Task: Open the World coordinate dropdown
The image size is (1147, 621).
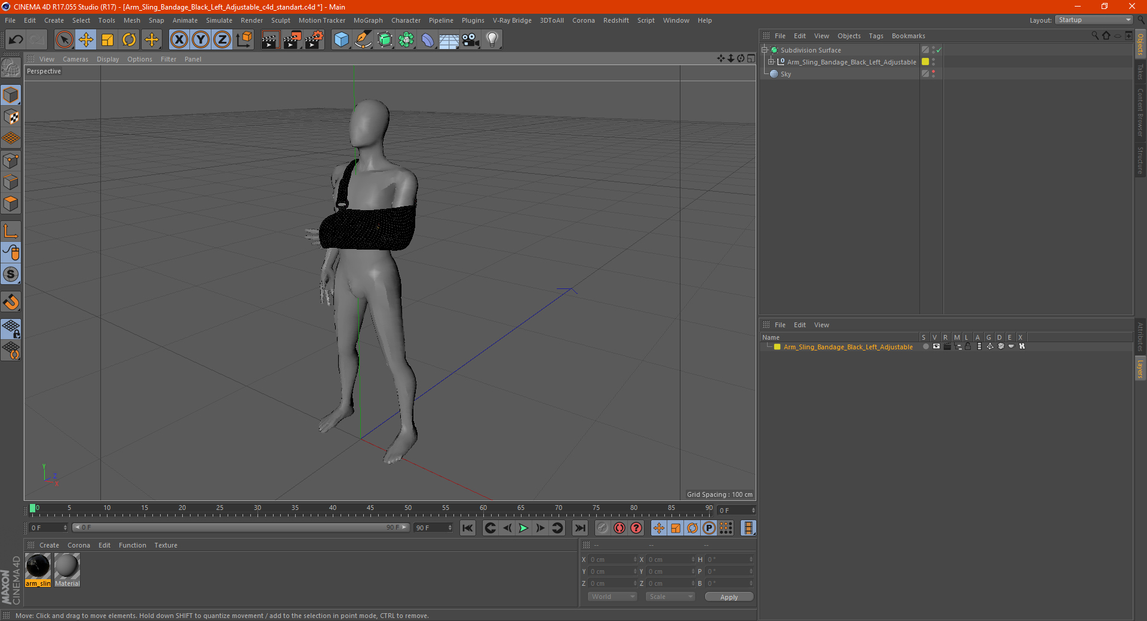Action: click(x=612, y=597)
